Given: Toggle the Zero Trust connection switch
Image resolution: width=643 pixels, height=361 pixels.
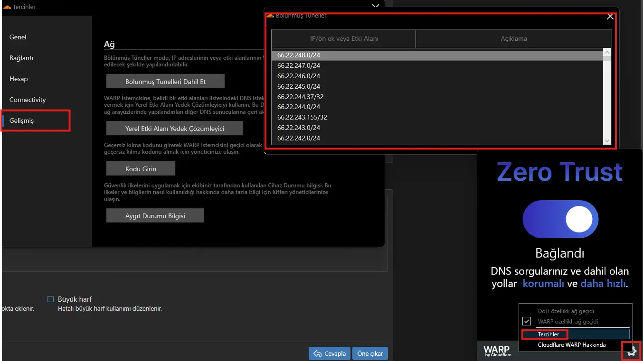Looking at the screenshot, I should 560,219.
